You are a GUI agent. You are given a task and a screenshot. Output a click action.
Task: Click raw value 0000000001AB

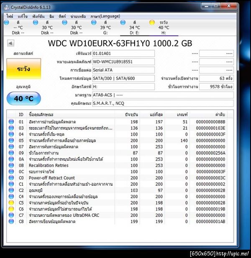click(210, 222)
